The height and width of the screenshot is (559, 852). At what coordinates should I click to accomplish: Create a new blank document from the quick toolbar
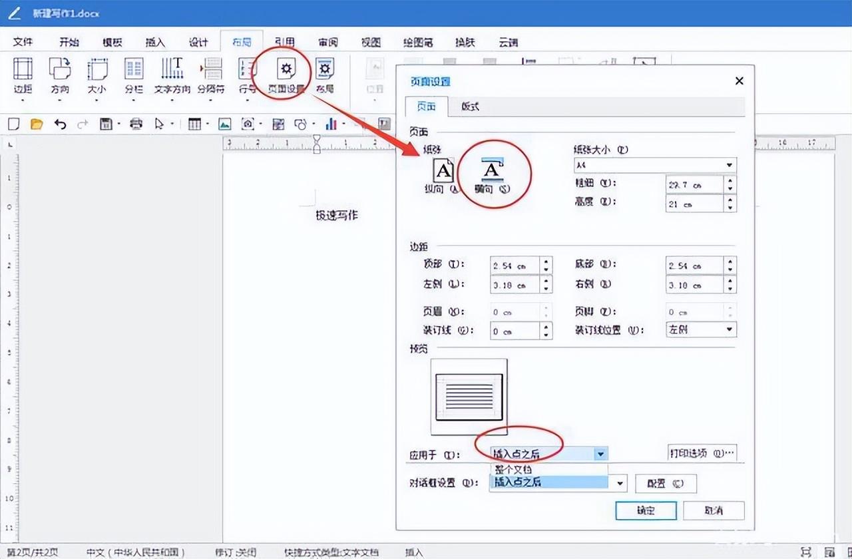pos(14,124)
